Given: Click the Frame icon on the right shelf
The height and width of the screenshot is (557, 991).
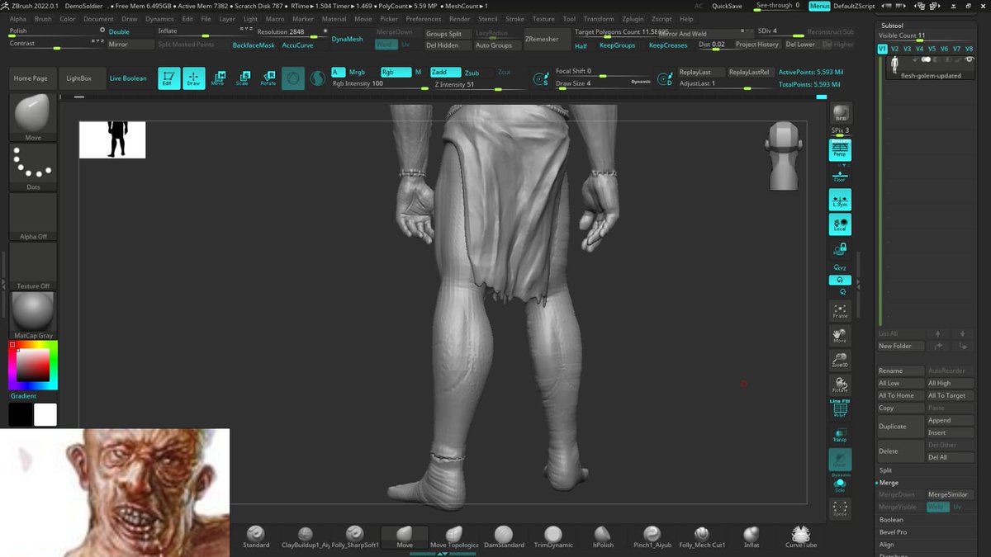Looking at the screenshot, I should click(x=839, y=309).
